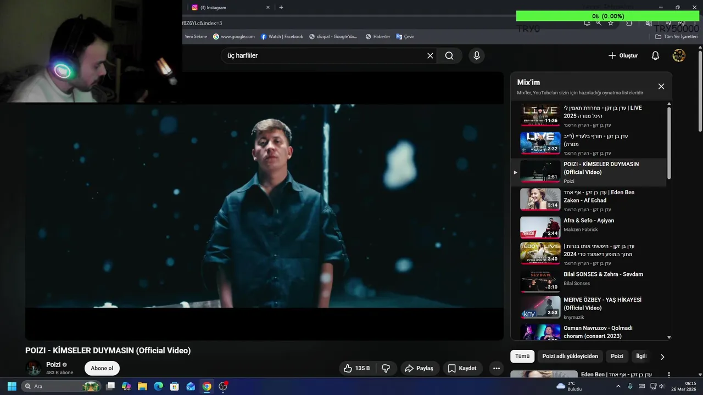Show more chips with right chevron
This screenshot has width=703, height=395.
[x=662, y=357]
